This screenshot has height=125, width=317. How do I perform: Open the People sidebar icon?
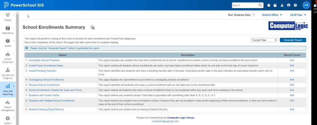click(8, 15)
